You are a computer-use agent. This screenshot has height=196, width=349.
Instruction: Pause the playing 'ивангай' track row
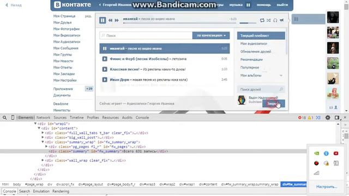click(x=105, y=48)
